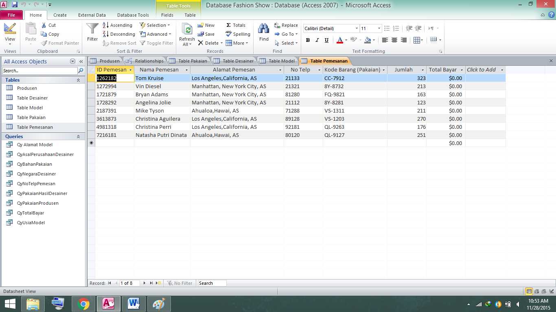Open Selection dropdown
The height and width of the screenshot is (312, 556).
point(155,25)
